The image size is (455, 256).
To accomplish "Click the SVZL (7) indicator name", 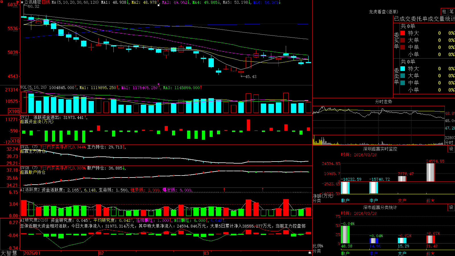I will click(29, 147).
